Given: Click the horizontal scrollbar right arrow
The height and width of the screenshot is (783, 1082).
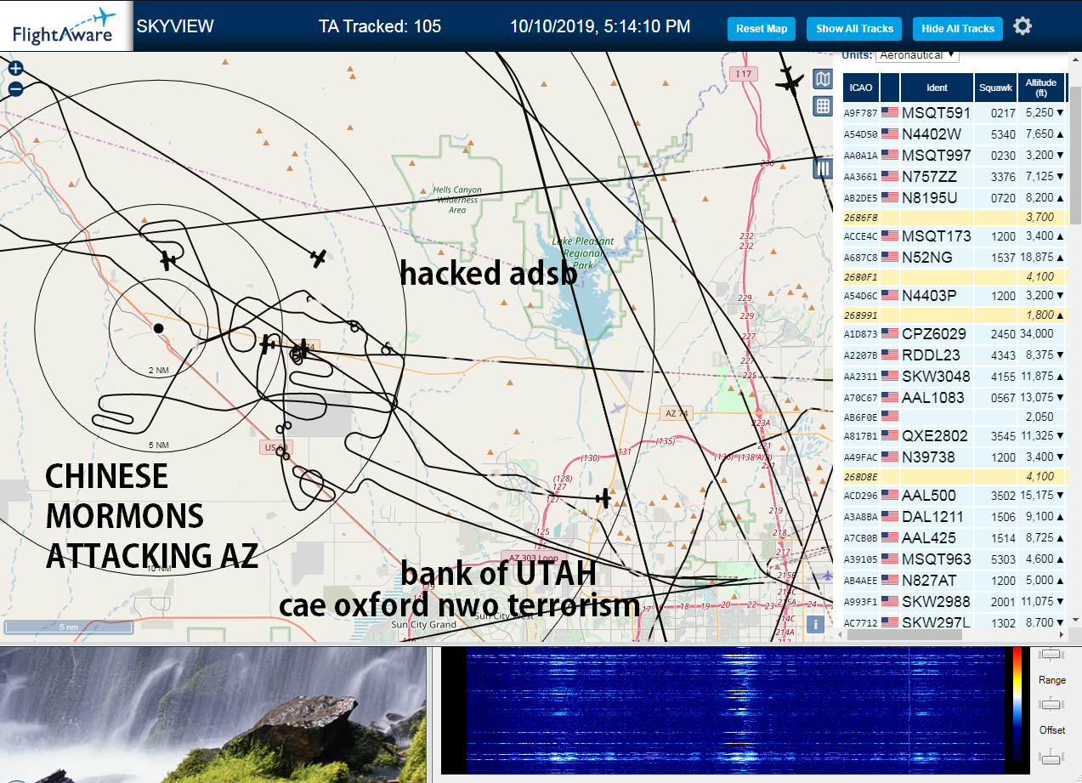Looking at the screenshot, I should point(1060,634).
